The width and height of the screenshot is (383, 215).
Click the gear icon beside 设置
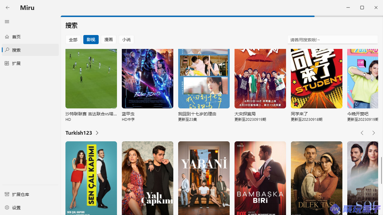pyautogui.click(x=7, y=208)
